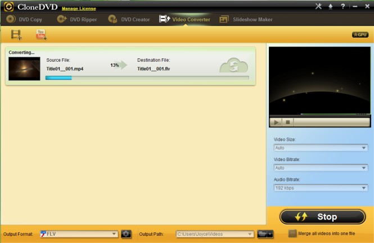Browse output folder icon

pyautogui.click(x=262, y=234)
